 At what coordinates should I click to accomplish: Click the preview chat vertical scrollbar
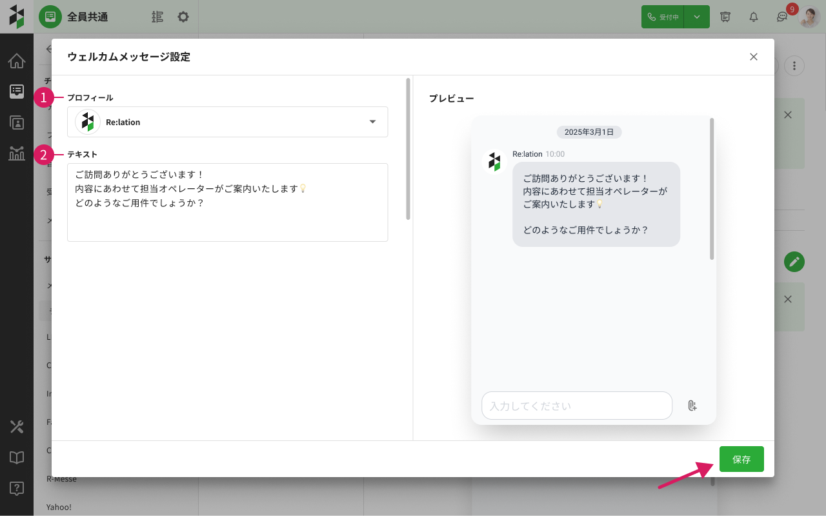point(712,188)
